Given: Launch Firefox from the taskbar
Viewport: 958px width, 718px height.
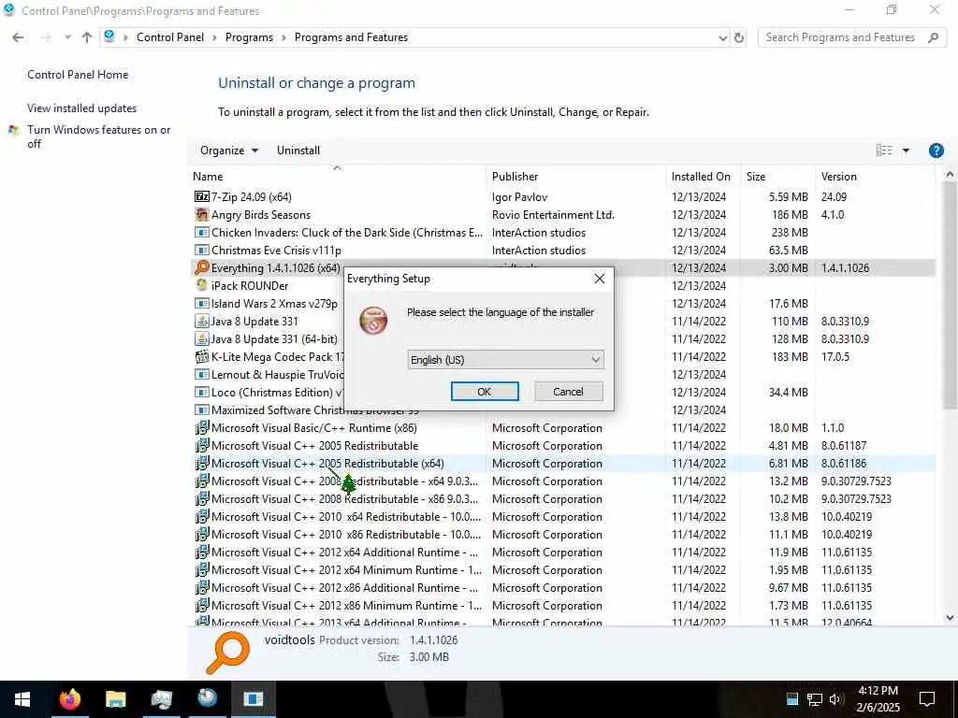Looking at the screenshot, I should [x=69, y=698].
